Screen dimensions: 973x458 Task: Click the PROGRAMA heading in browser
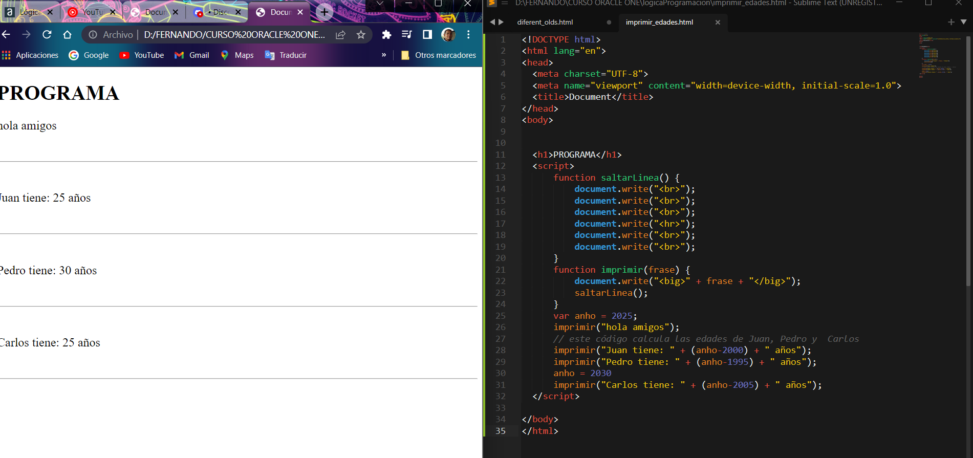pos(59,93)
